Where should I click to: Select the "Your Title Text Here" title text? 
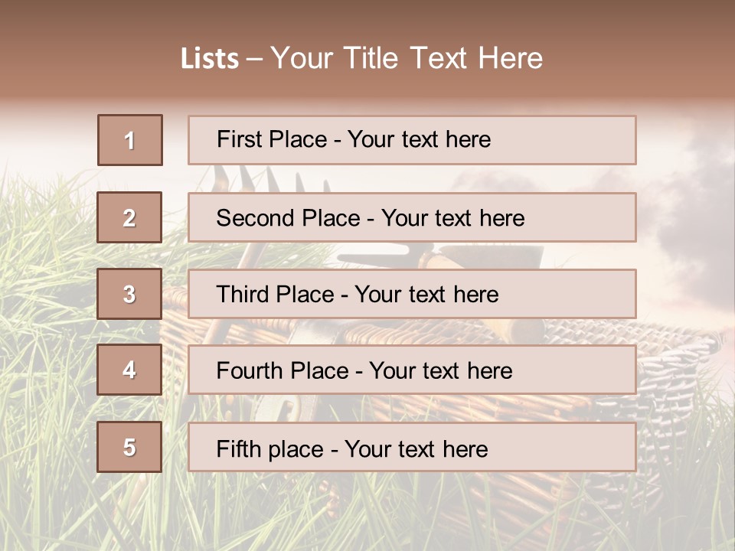pos(407,58)
